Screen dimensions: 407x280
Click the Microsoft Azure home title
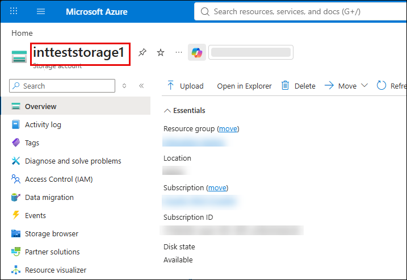tap(96, 12)
